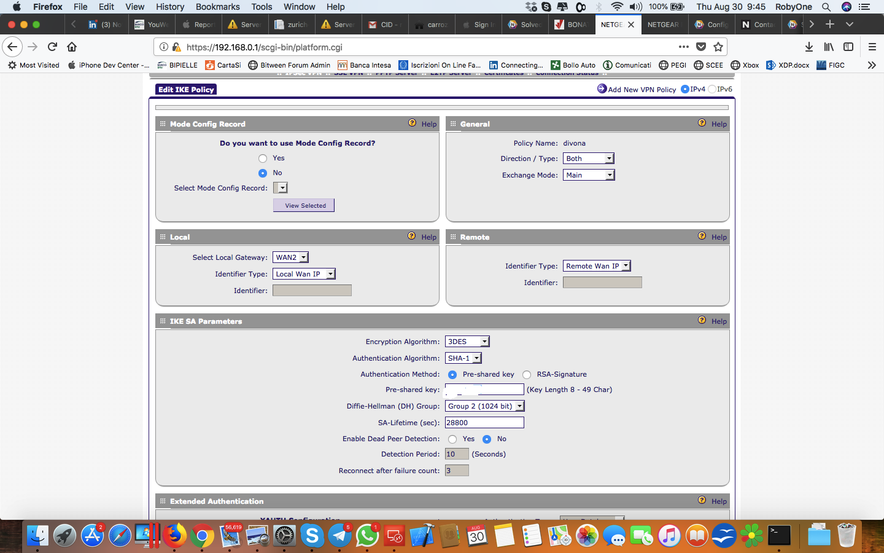Click the Remote section help question icon
The image size is (884, 553).
(x=702, y=236)
